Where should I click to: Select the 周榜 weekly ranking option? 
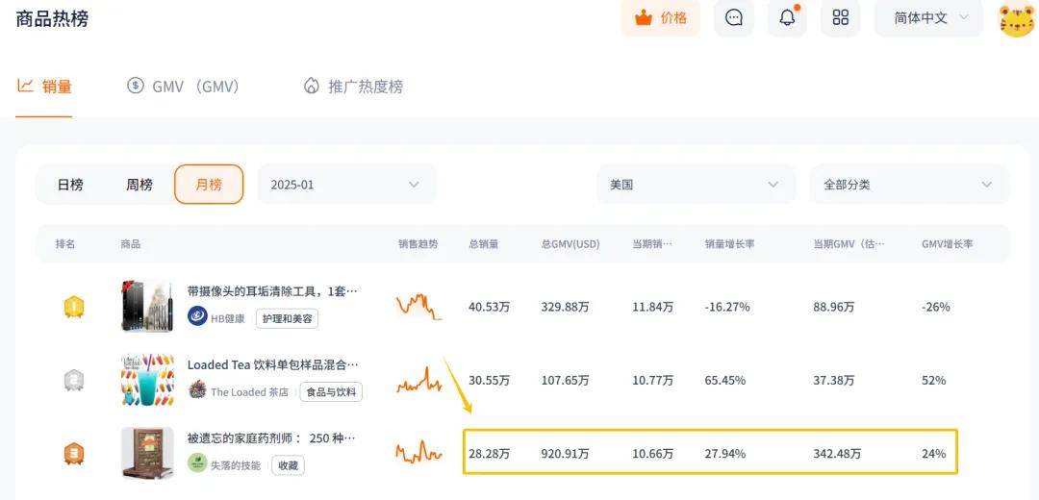coord(139,185)
